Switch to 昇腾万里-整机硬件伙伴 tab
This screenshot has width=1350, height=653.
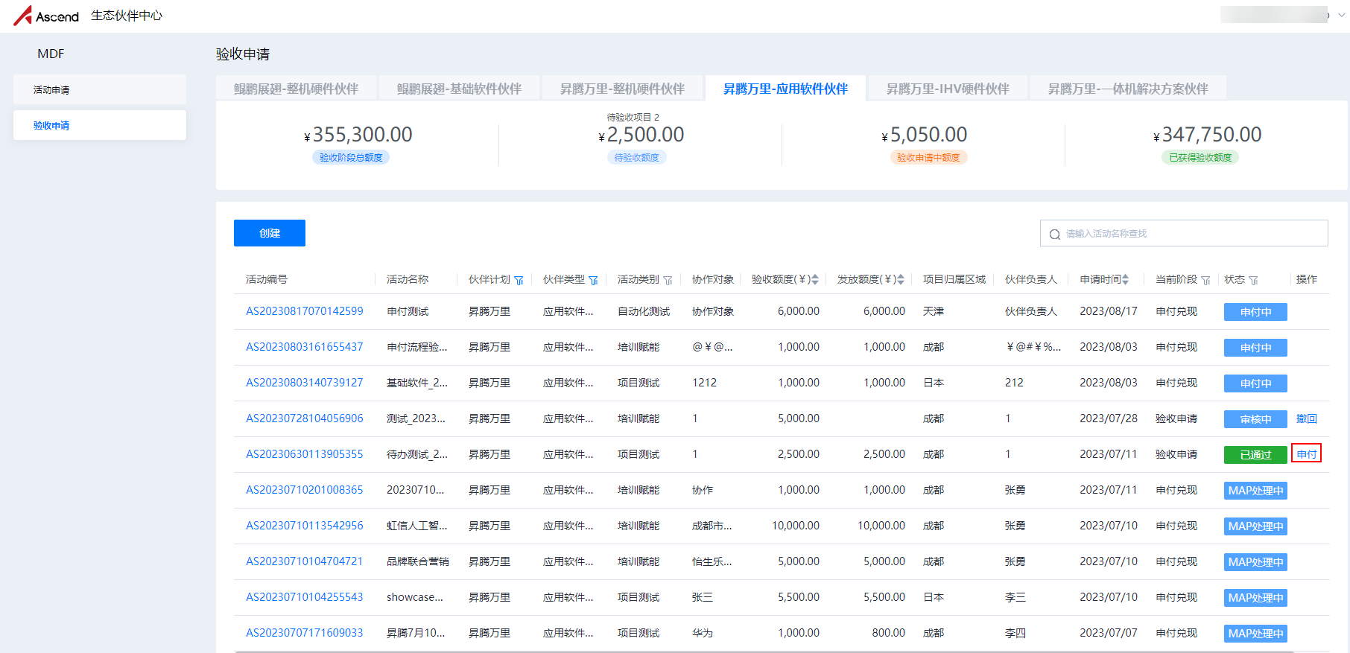pyautogui.click(x=622, y=89)
